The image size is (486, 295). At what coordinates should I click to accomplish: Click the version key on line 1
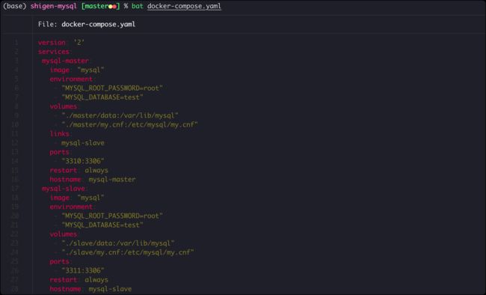tap(52, 43)
